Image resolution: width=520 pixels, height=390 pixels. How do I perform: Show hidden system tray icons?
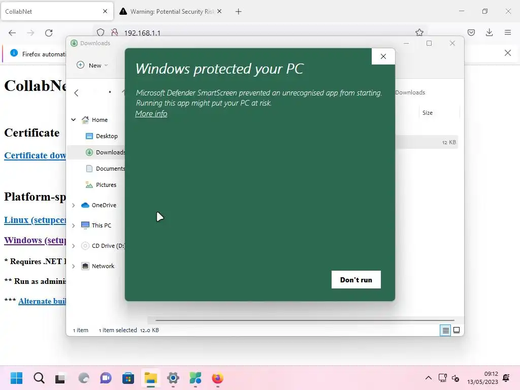428,378
